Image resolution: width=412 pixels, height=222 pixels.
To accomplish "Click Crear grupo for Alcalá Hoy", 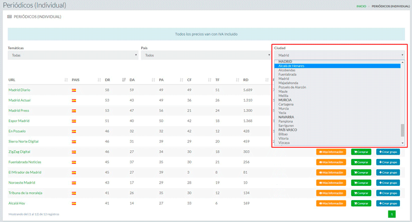I will pyautogui.click(x=388, y=203).
